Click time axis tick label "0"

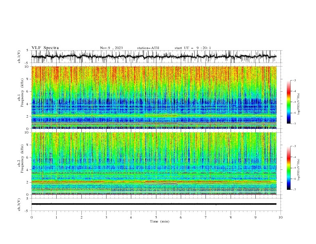[32, 217]
